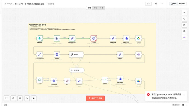Click the pop-out logs panel icon
Viewport: 189px width, 106px height.
pos(183,105)
